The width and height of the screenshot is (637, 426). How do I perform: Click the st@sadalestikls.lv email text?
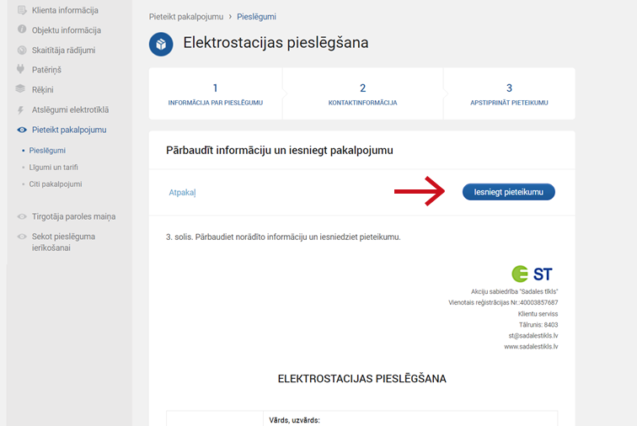click(533, 335)
